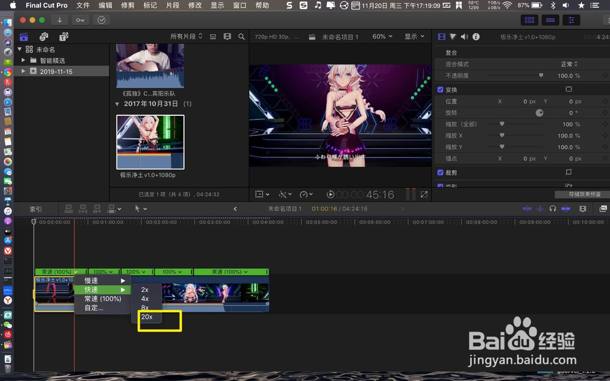
Task: Open the 显示 viewer display dropdown
Action: (x=414, y=36)
